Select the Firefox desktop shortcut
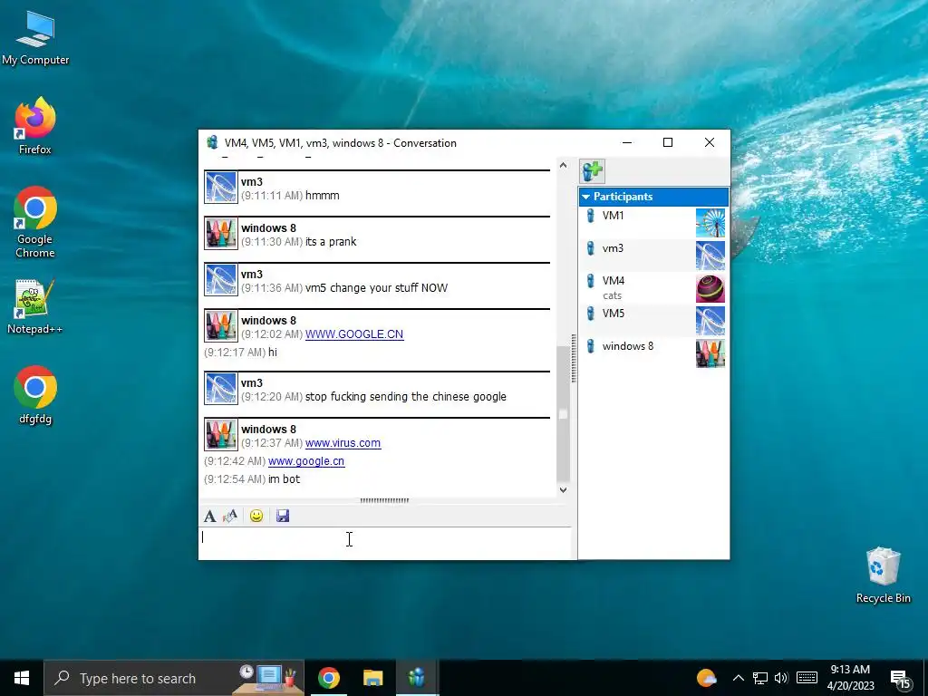Viewport: 928px width, 696px height. coord(35,127)
